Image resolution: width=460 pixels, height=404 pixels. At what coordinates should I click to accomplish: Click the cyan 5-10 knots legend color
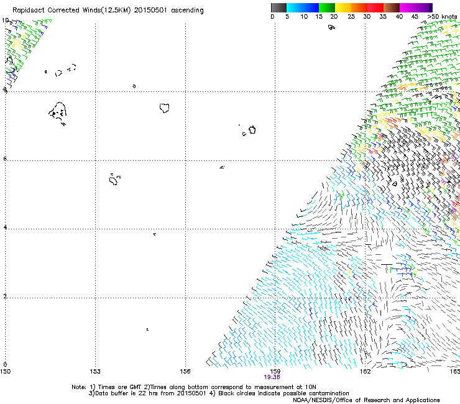[295, 7]
